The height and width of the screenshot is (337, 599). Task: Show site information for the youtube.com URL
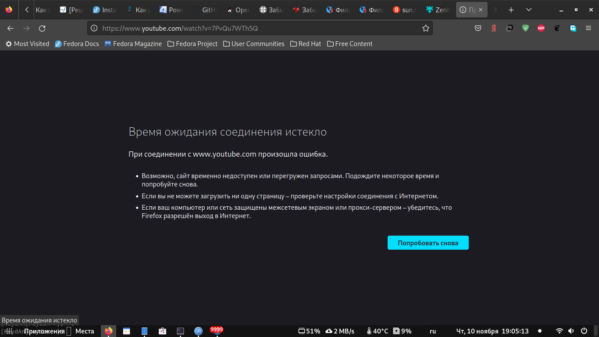coord(94,29)
